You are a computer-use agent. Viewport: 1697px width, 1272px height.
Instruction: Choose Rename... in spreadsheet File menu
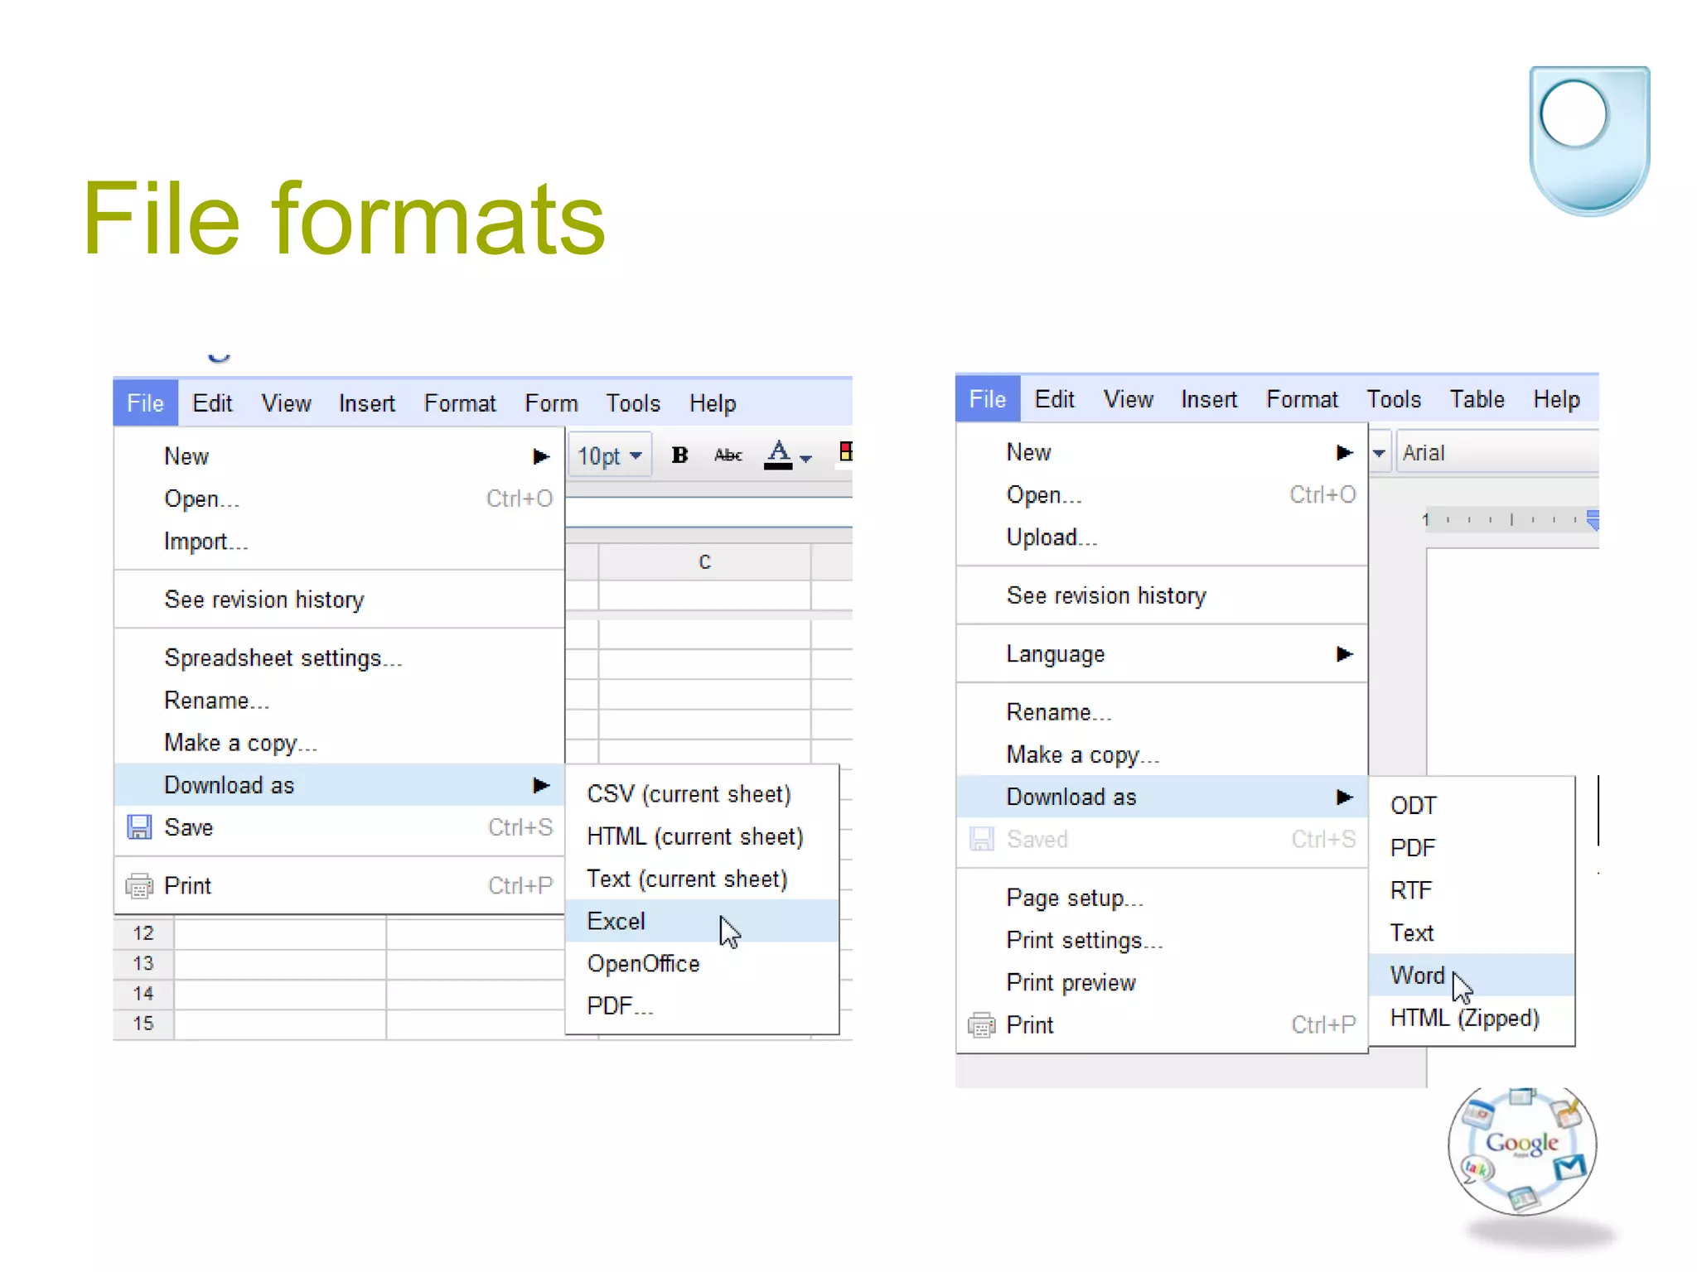339,701
